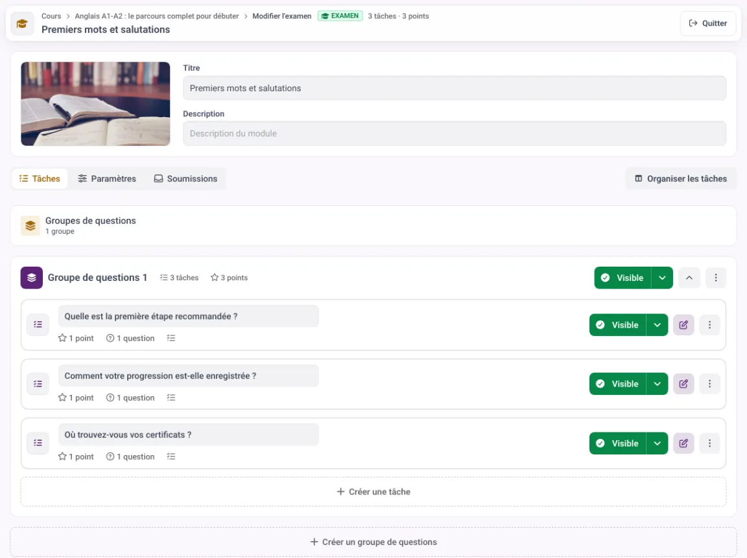Screen dimensions: 747x558
Task: Click the EXAMEN badge in the breadcrumb
Action: tap(340, 16)
